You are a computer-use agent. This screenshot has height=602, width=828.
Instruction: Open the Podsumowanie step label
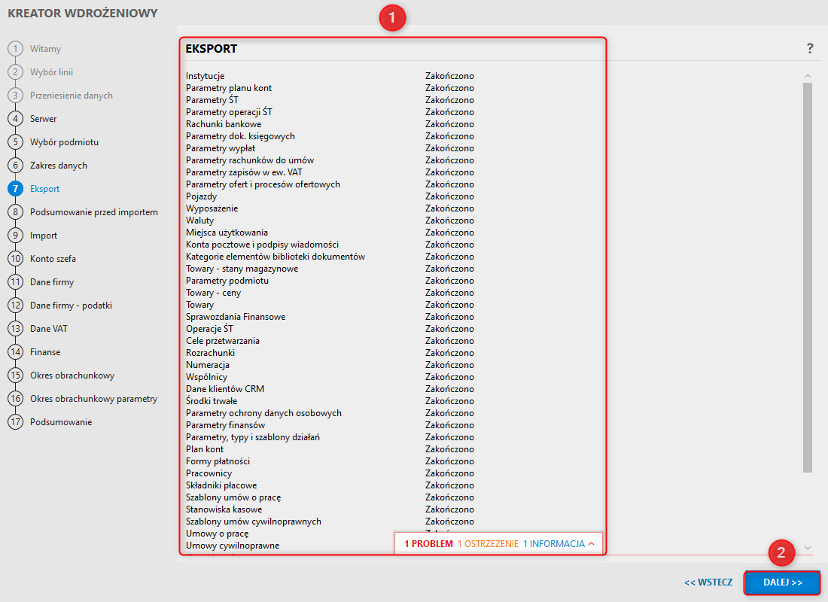(x=61, y=421)
